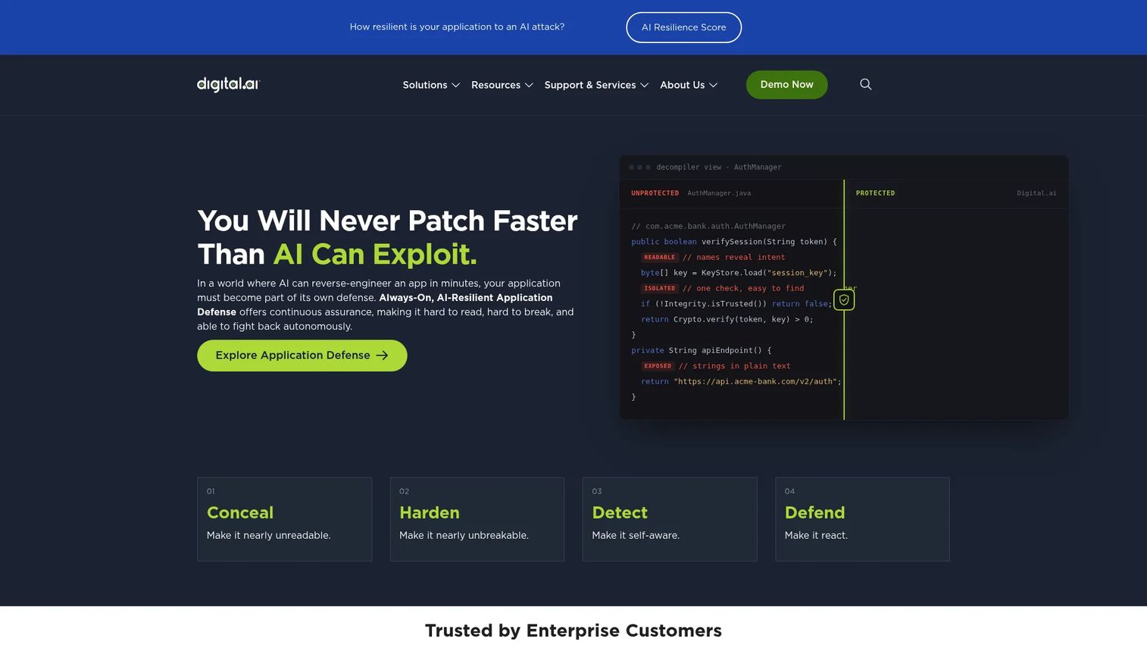Click the PROTECTED label in decompiler view

coord(875,193)
